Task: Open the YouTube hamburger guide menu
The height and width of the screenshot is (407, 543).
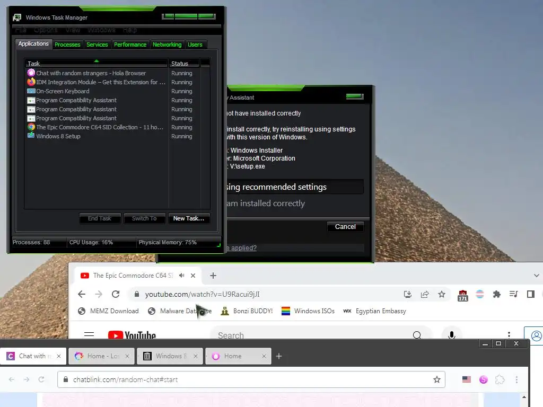Action: (x=89, y=335)
